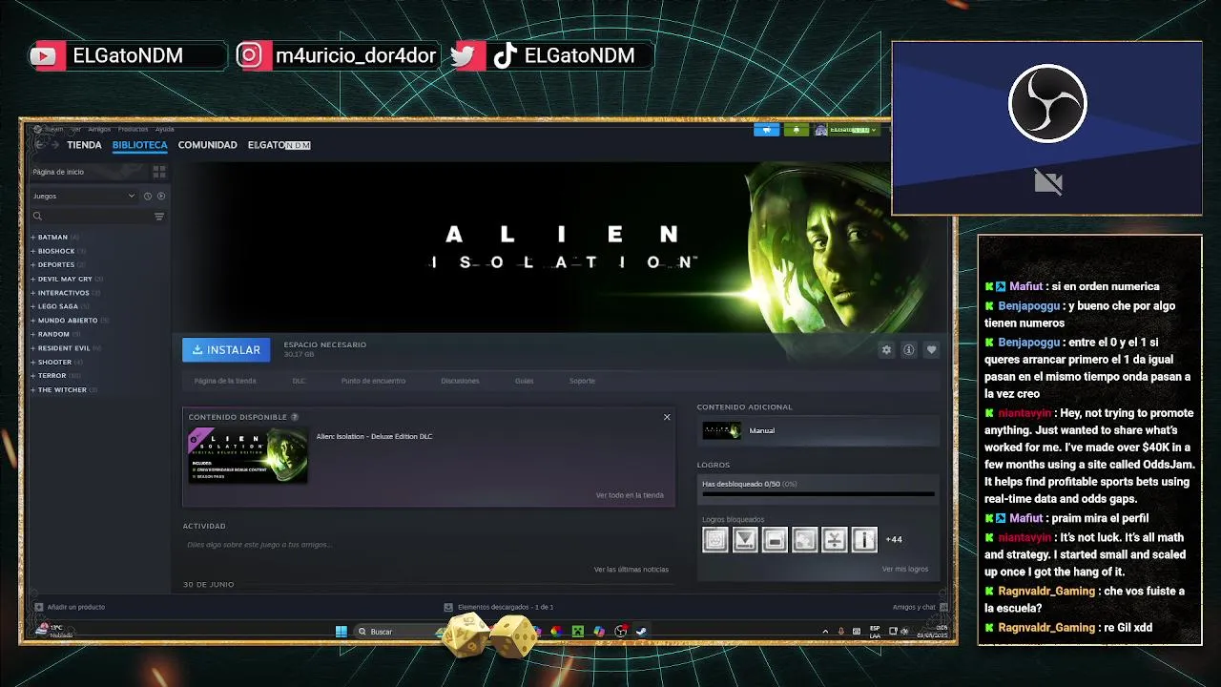1221x687 pixels.
Task: Click the help icon next to Contenido Disponible
Action: click(x=295, y=417)
